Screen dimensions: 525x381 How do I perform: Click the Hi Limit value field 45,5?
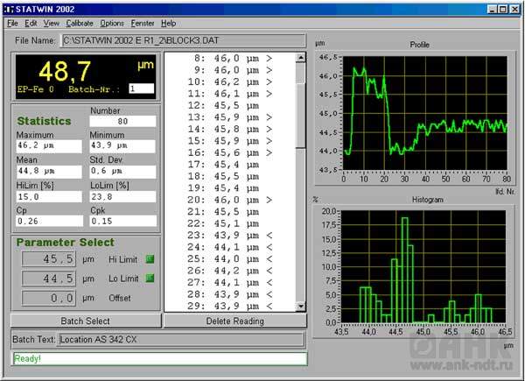pos(47,259)
